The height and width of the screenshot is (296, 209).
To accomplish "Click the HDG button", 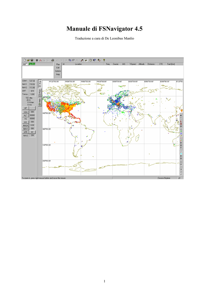I will click(25, 112).
